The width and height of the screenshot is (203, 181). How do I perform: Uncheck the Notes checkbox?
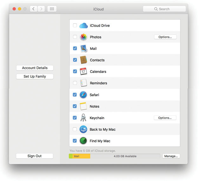pyautogui.click(x=75, y=106)
